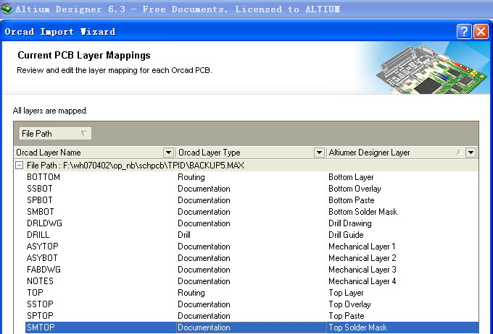The image size is (493, 334).
Task: Select the BOTTOM layer row
Action: click(252, 177)
